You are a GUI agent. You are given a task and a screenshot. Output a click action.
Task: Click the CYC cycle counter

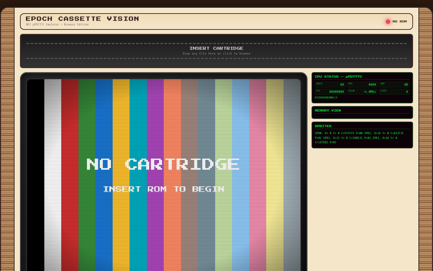pos(394,91)
